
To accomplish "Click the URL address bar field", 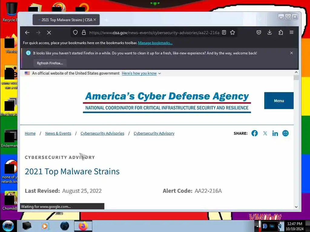I will click(x=154, y=33).
